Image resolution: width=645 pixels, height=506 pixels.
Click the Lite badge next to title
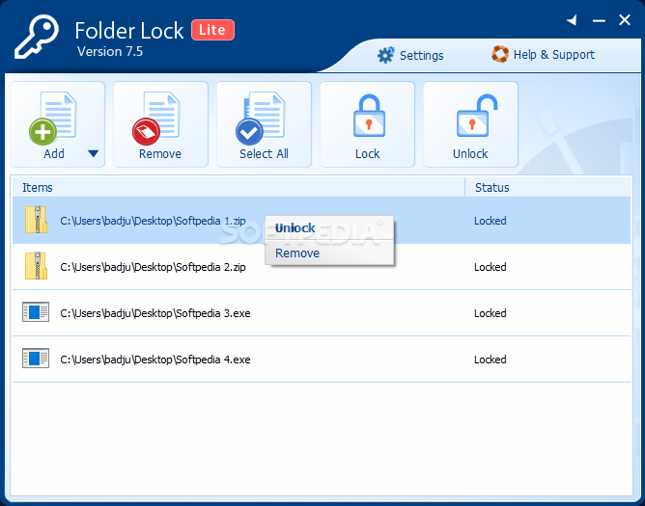(x=212, y=30)
